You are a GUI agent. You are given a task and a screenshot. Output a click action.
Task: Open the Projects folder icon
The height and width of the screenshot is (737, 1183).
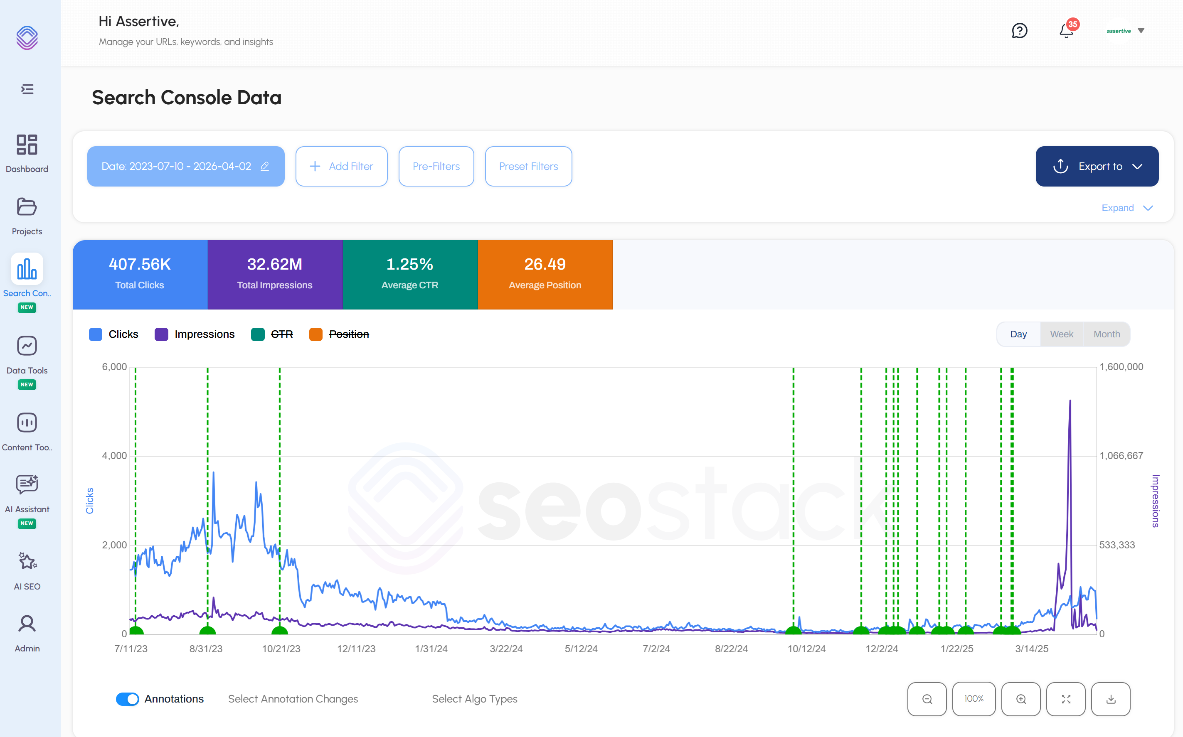(27, 206)
